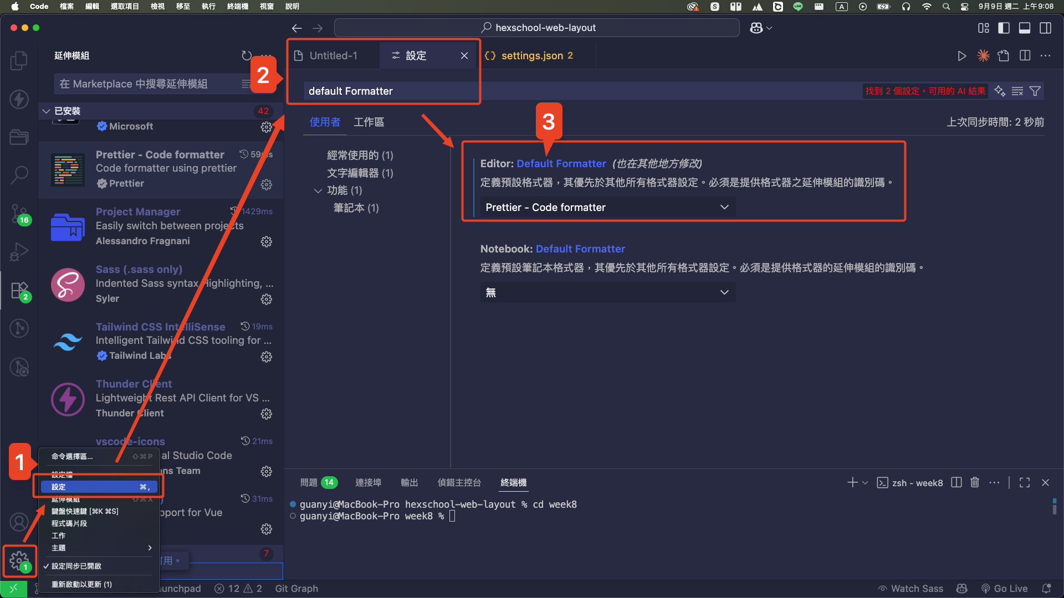Select the 工作區 settings tab
Viewport: 1064px width, 598px height.
[369, 122]
